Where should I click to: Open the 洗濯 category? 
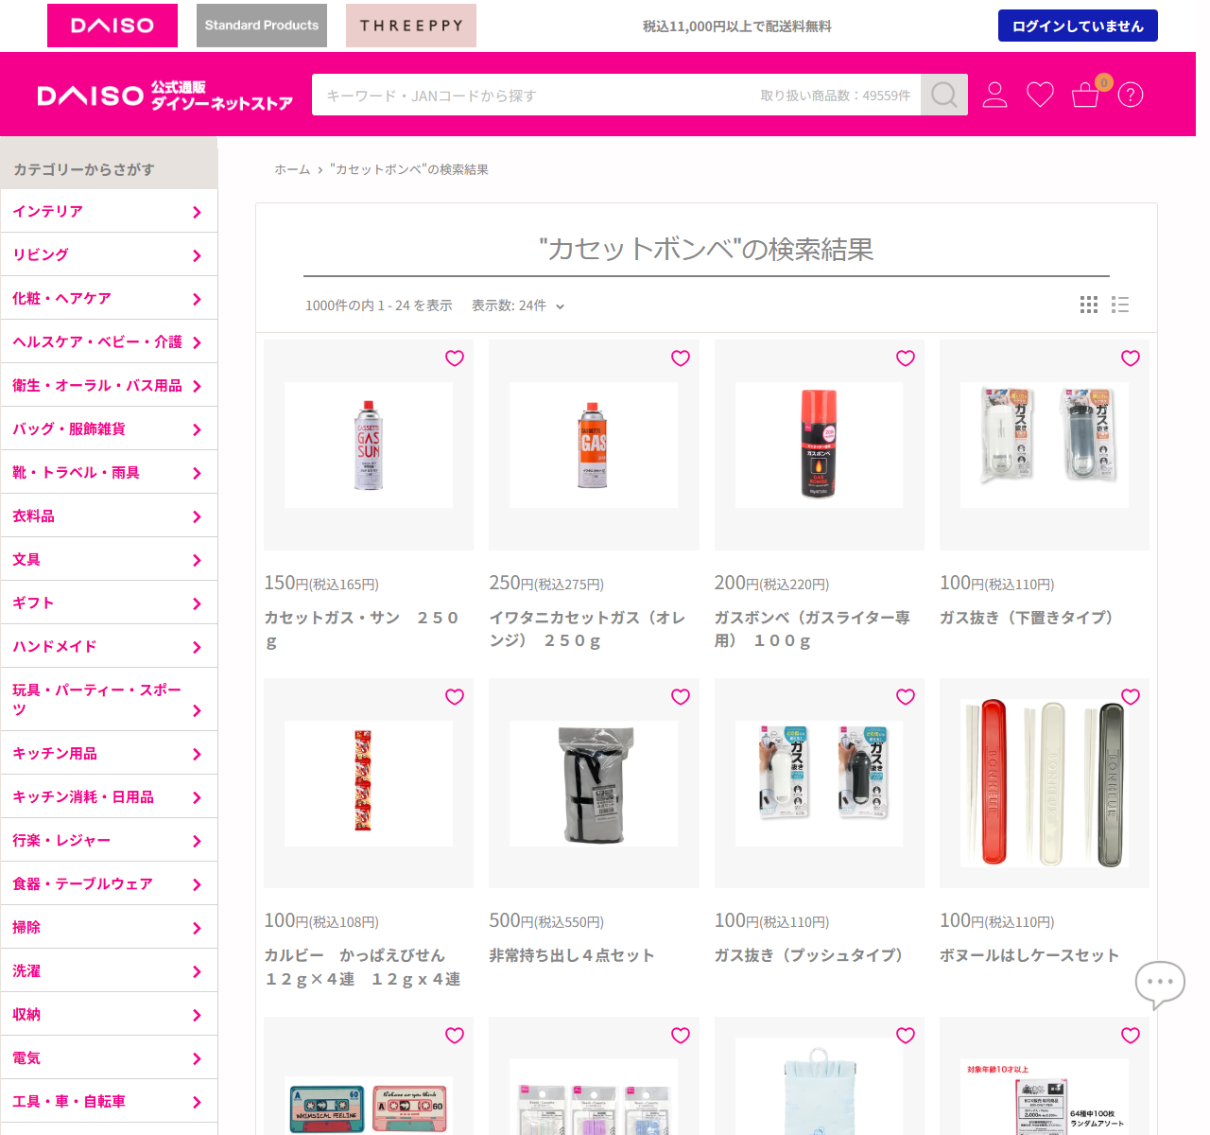pyautogui.click(x=109, y=970)
